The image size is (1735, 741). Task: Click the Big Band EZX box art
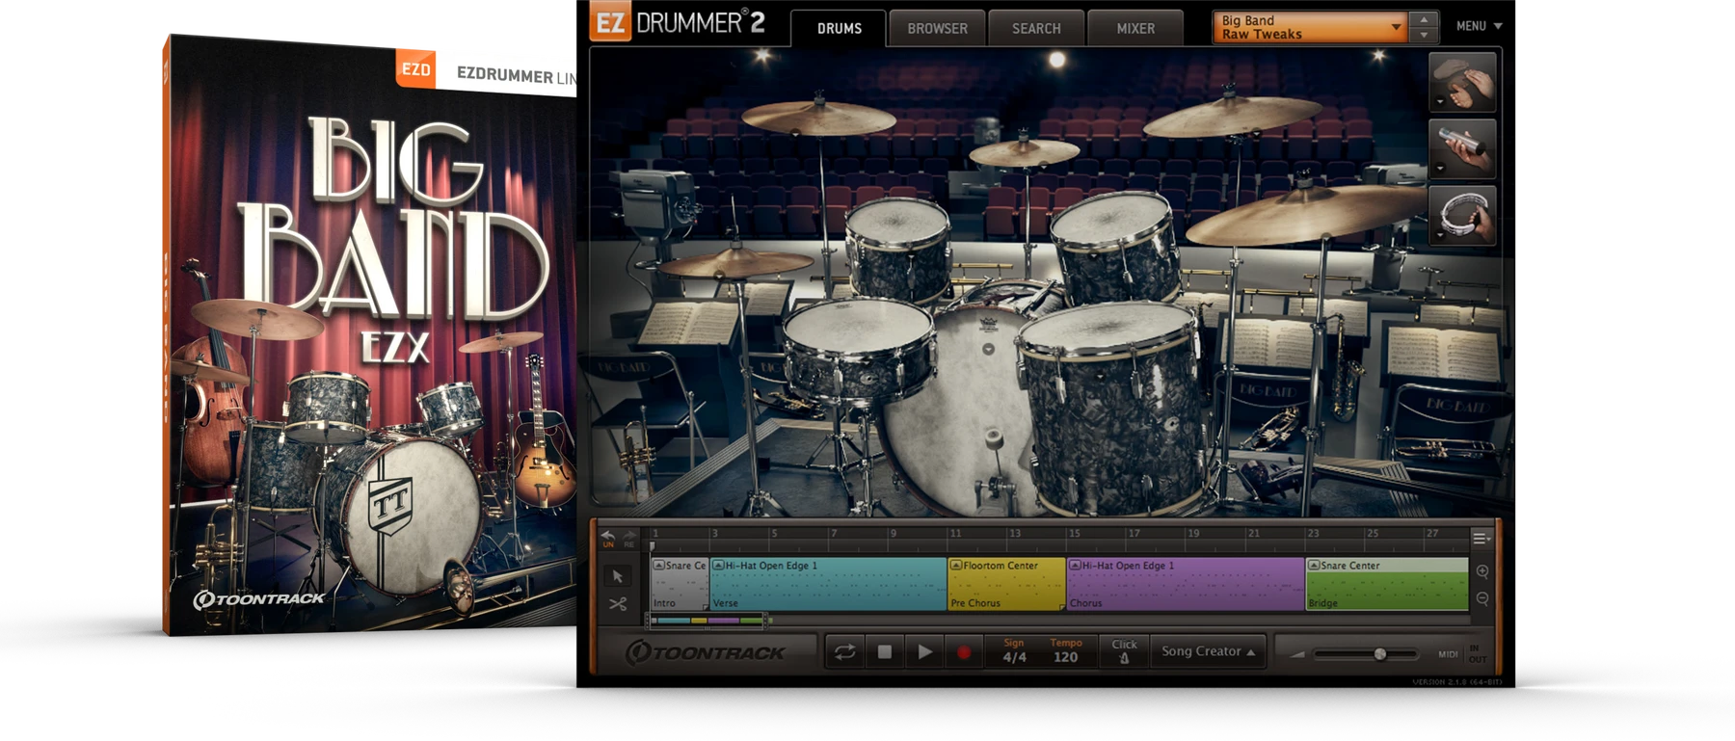click(370, 335)
